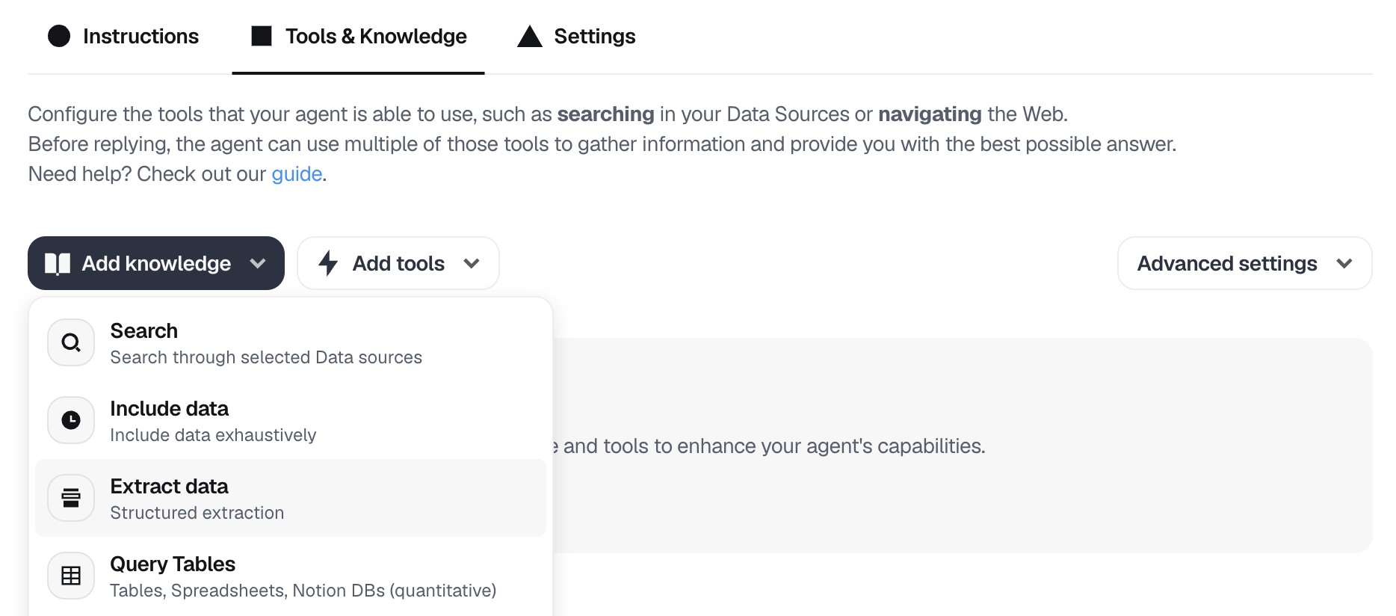Click the table grid icon for Query Tables
Image resolution: width=1396 pixels, height=616 pixels.
[x=71, y=576]
